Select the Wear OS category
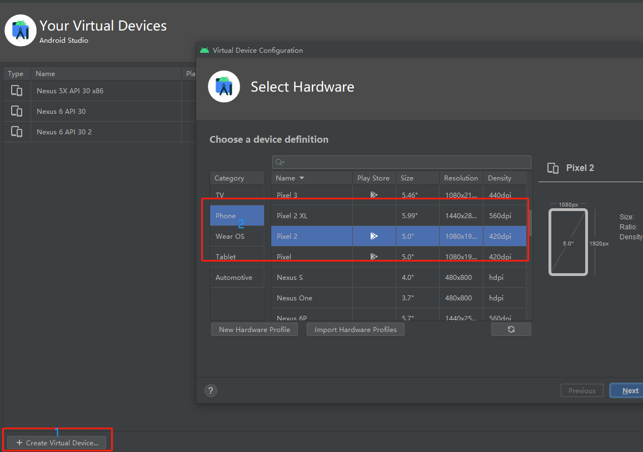This screenshot has width=643, height=452. [230, 236]
